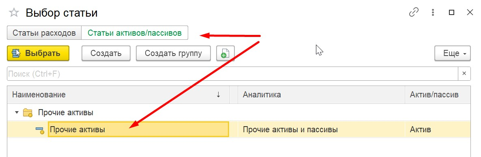Viewport: 481px width, 157px height.
Task: Click the Создать группу button
Action: click(x=173, y=54)
